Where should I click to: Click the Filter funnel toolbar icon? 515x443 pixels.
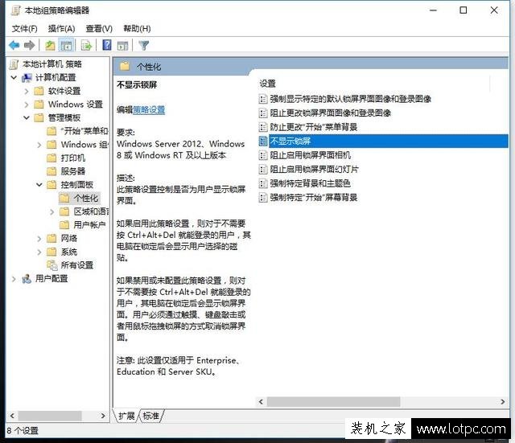(x=143, y=45)
